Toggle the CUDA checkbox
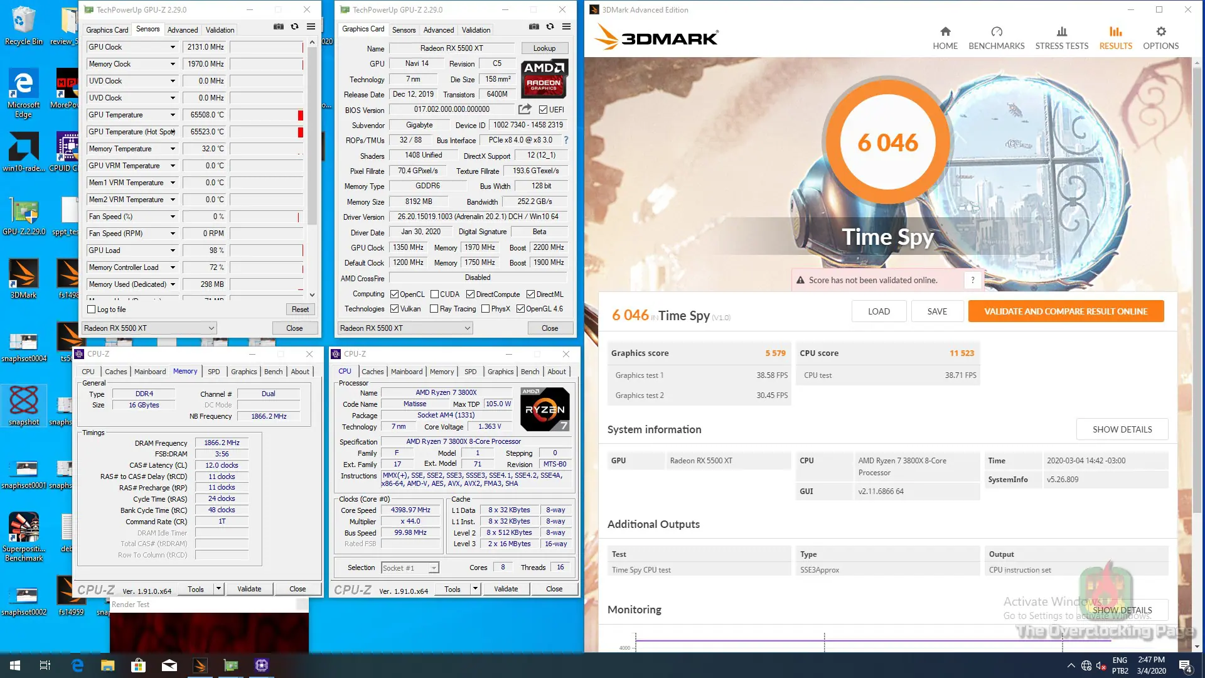This screenshot has height=678, width=1205. click(x=434, y=294)
